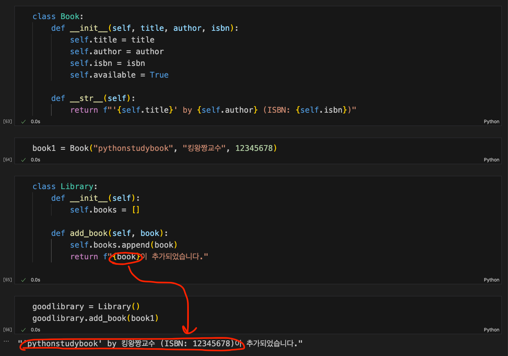Viewport: 508px width, 356px height.
Task: Click the 0.0s duration of cell 65
Action: pos(36,280)
